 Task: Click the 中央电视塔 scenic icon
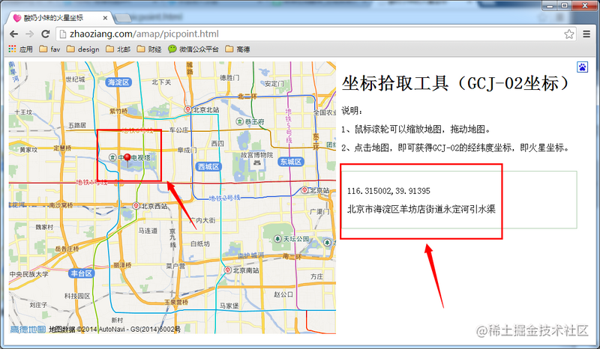click(112, 157)
